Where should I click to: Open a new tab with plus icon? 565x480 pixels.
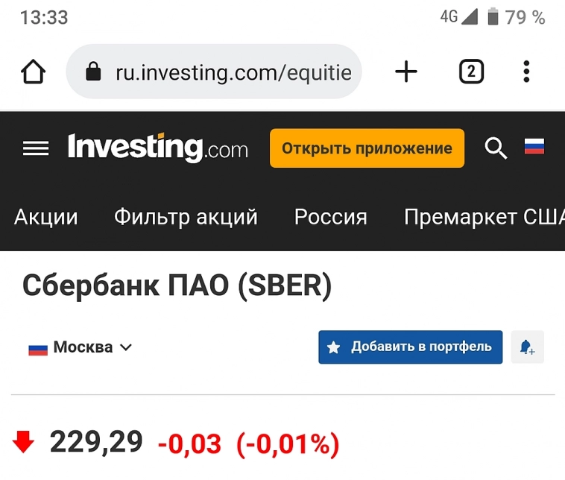406,72
